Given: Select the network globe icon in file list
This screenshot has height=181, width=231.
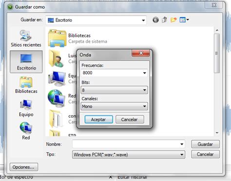Looking at the screenshot, I should [57, 98].
